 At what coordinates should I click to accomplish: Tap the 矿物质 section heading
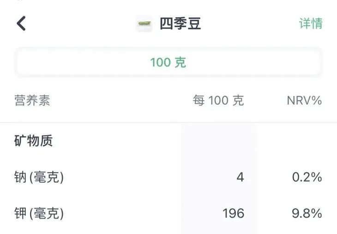(x=34, y=141)
